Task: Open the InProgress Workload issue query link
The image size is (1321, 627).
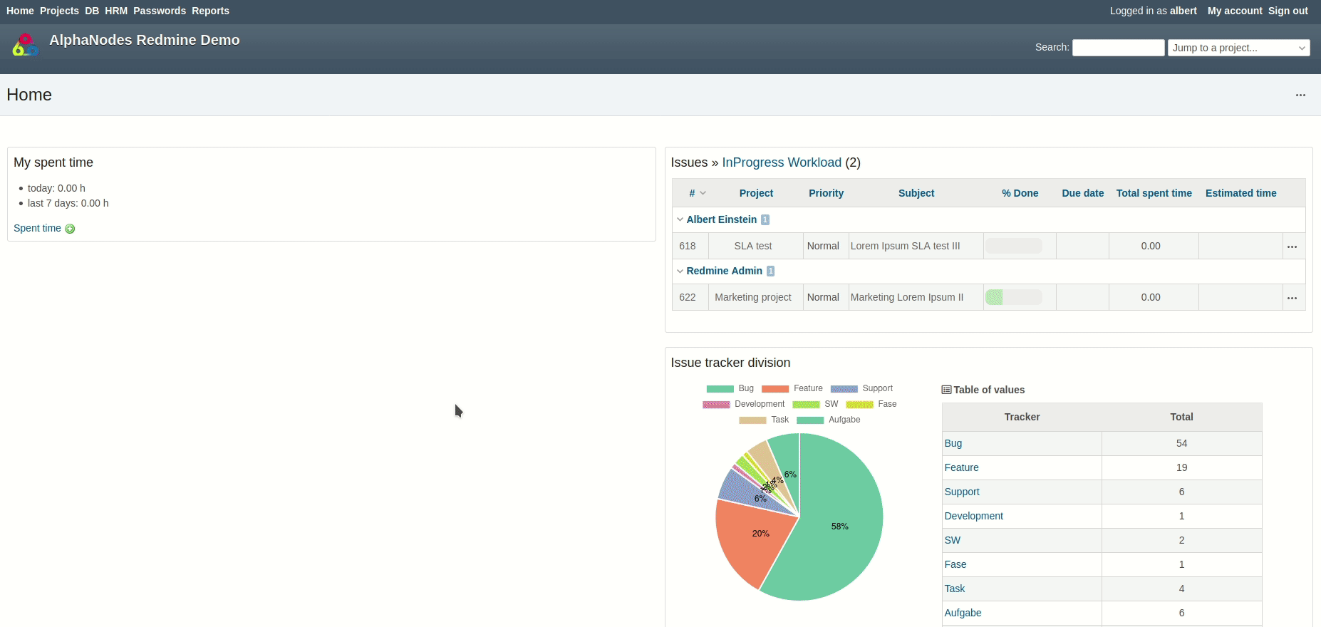Action: pos(782,162)
